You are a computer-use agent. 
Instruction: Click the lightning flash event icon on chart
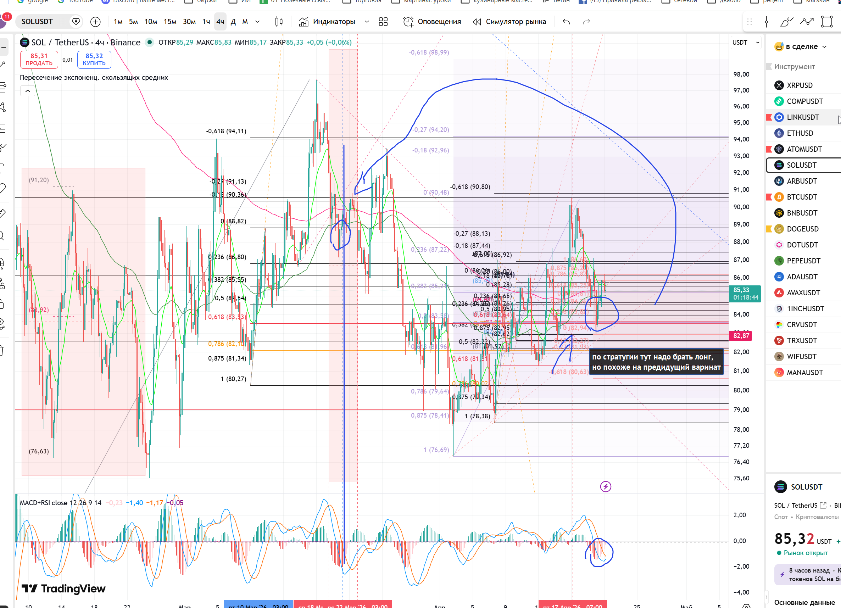point(605,486)
